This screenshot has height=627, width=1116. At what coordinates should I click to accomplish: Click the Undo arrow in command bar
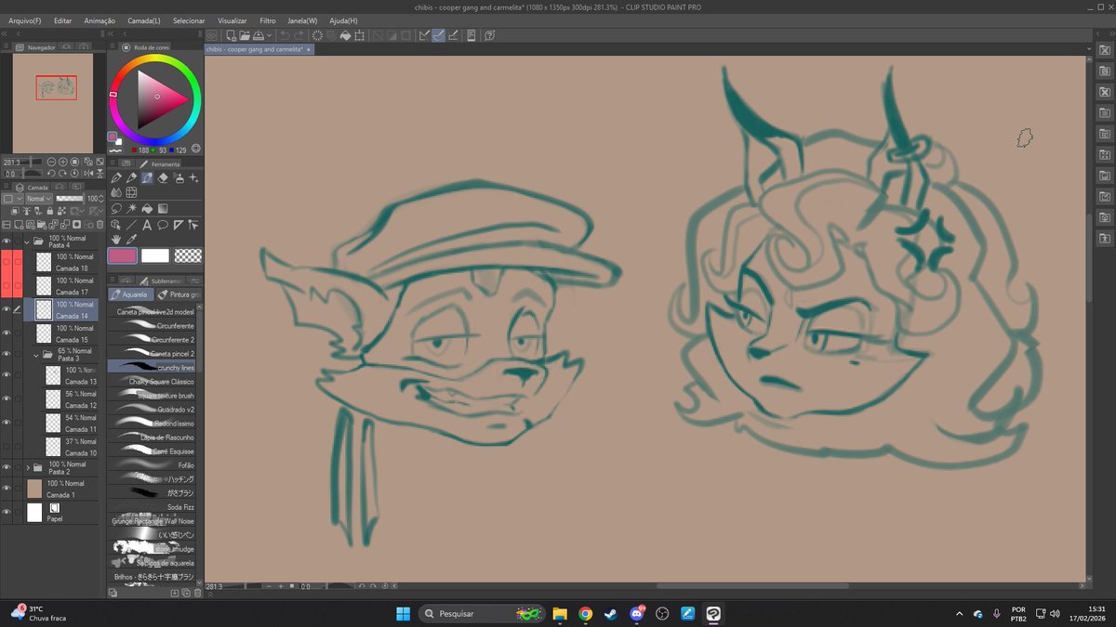click(x=286, y=35)
